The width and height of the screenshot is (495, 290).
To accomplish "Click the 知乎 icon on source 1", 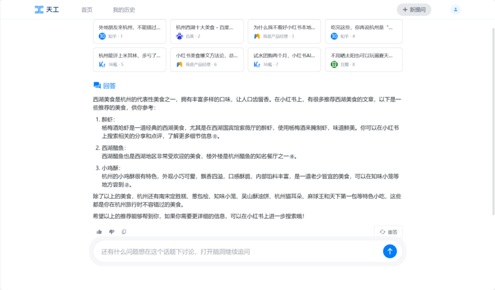I will coord(103,36).
